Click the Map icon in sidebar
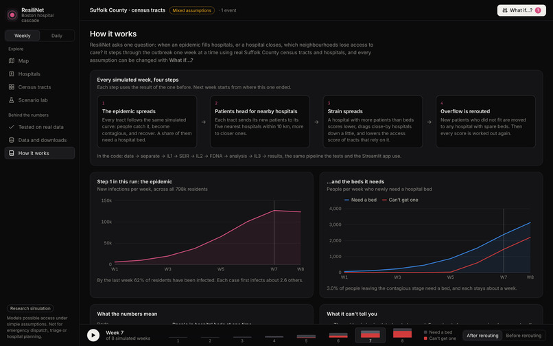Screen dimensions: 553x346 [11, 60]
